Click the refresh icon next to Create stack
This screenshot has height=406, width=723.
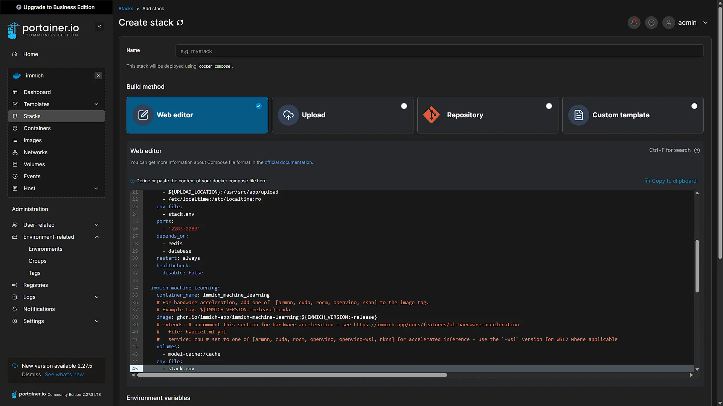pyautogui.click(x=180, y=23)
